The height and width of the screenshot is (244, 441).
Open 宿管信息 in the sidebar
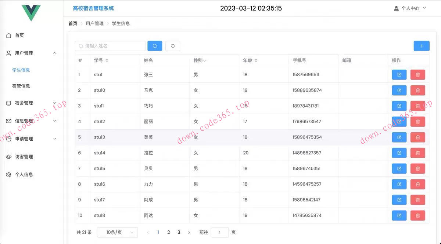pyautogui.click(x=21, y=86)
